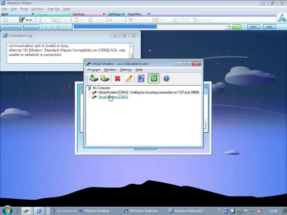287x215 pixels.
Task: Open the AOL File menu
Action: pyautogui.click(x=4, y=9)
